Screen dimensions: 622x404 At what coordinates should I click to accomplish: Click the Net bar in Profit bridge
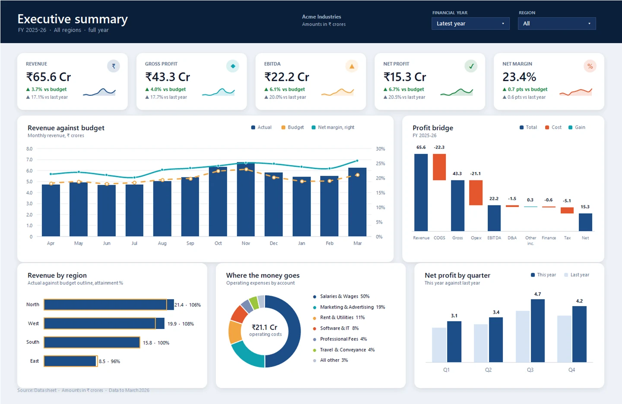point(585,222)
